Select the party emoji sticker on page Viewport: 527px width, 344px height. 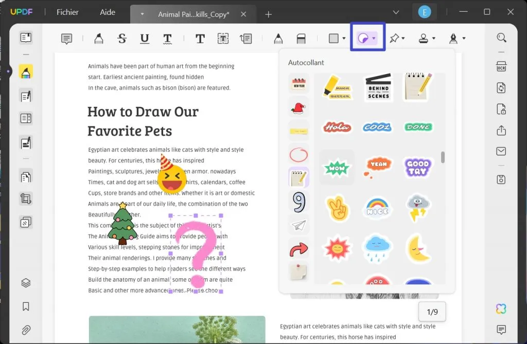point(171,175)
